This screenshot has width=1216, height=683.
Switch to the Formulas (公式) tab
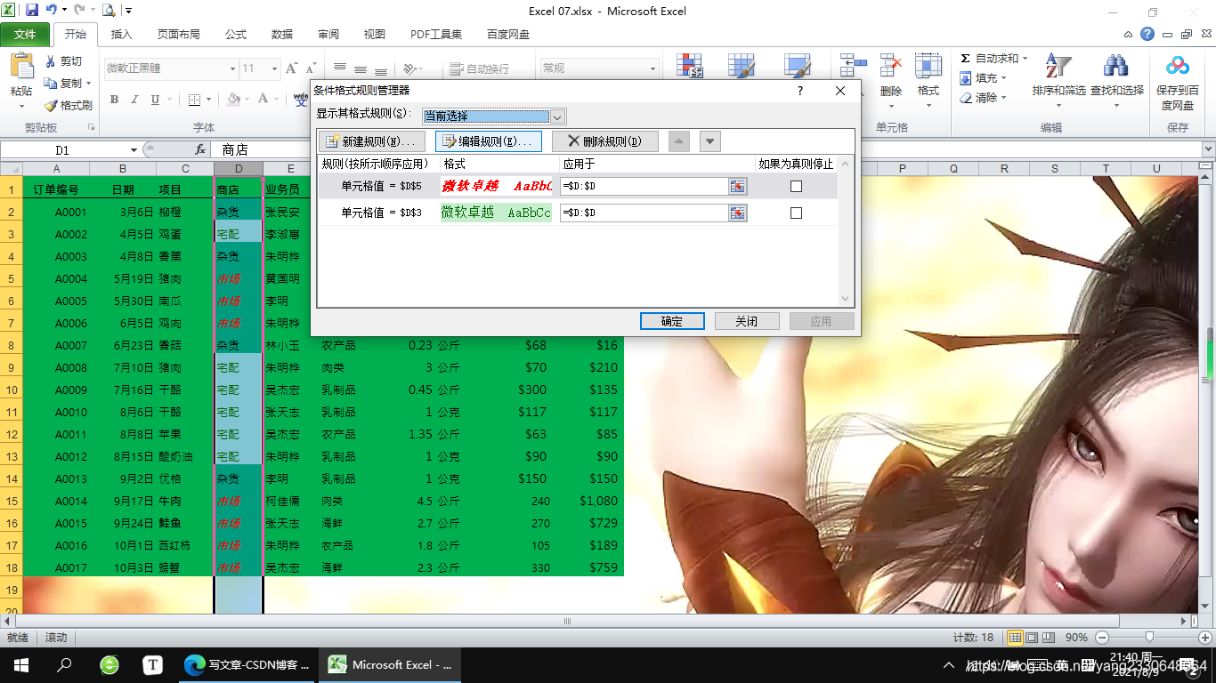pyautogui.click(x=236, y=35)
